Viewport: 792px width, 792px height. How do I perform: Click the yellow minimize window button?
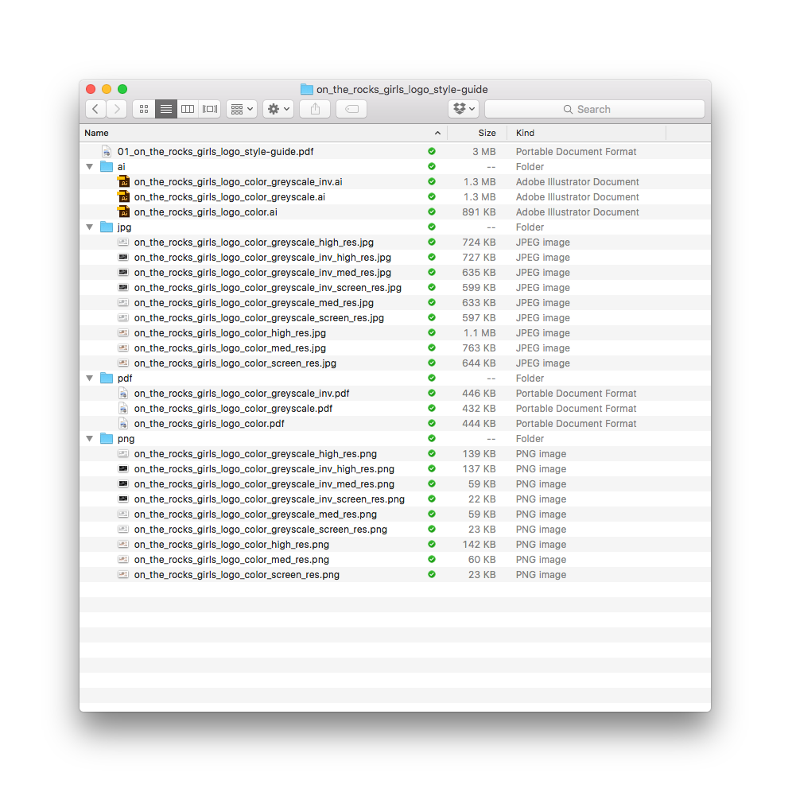pyautogui.click(x=107, y=89)
